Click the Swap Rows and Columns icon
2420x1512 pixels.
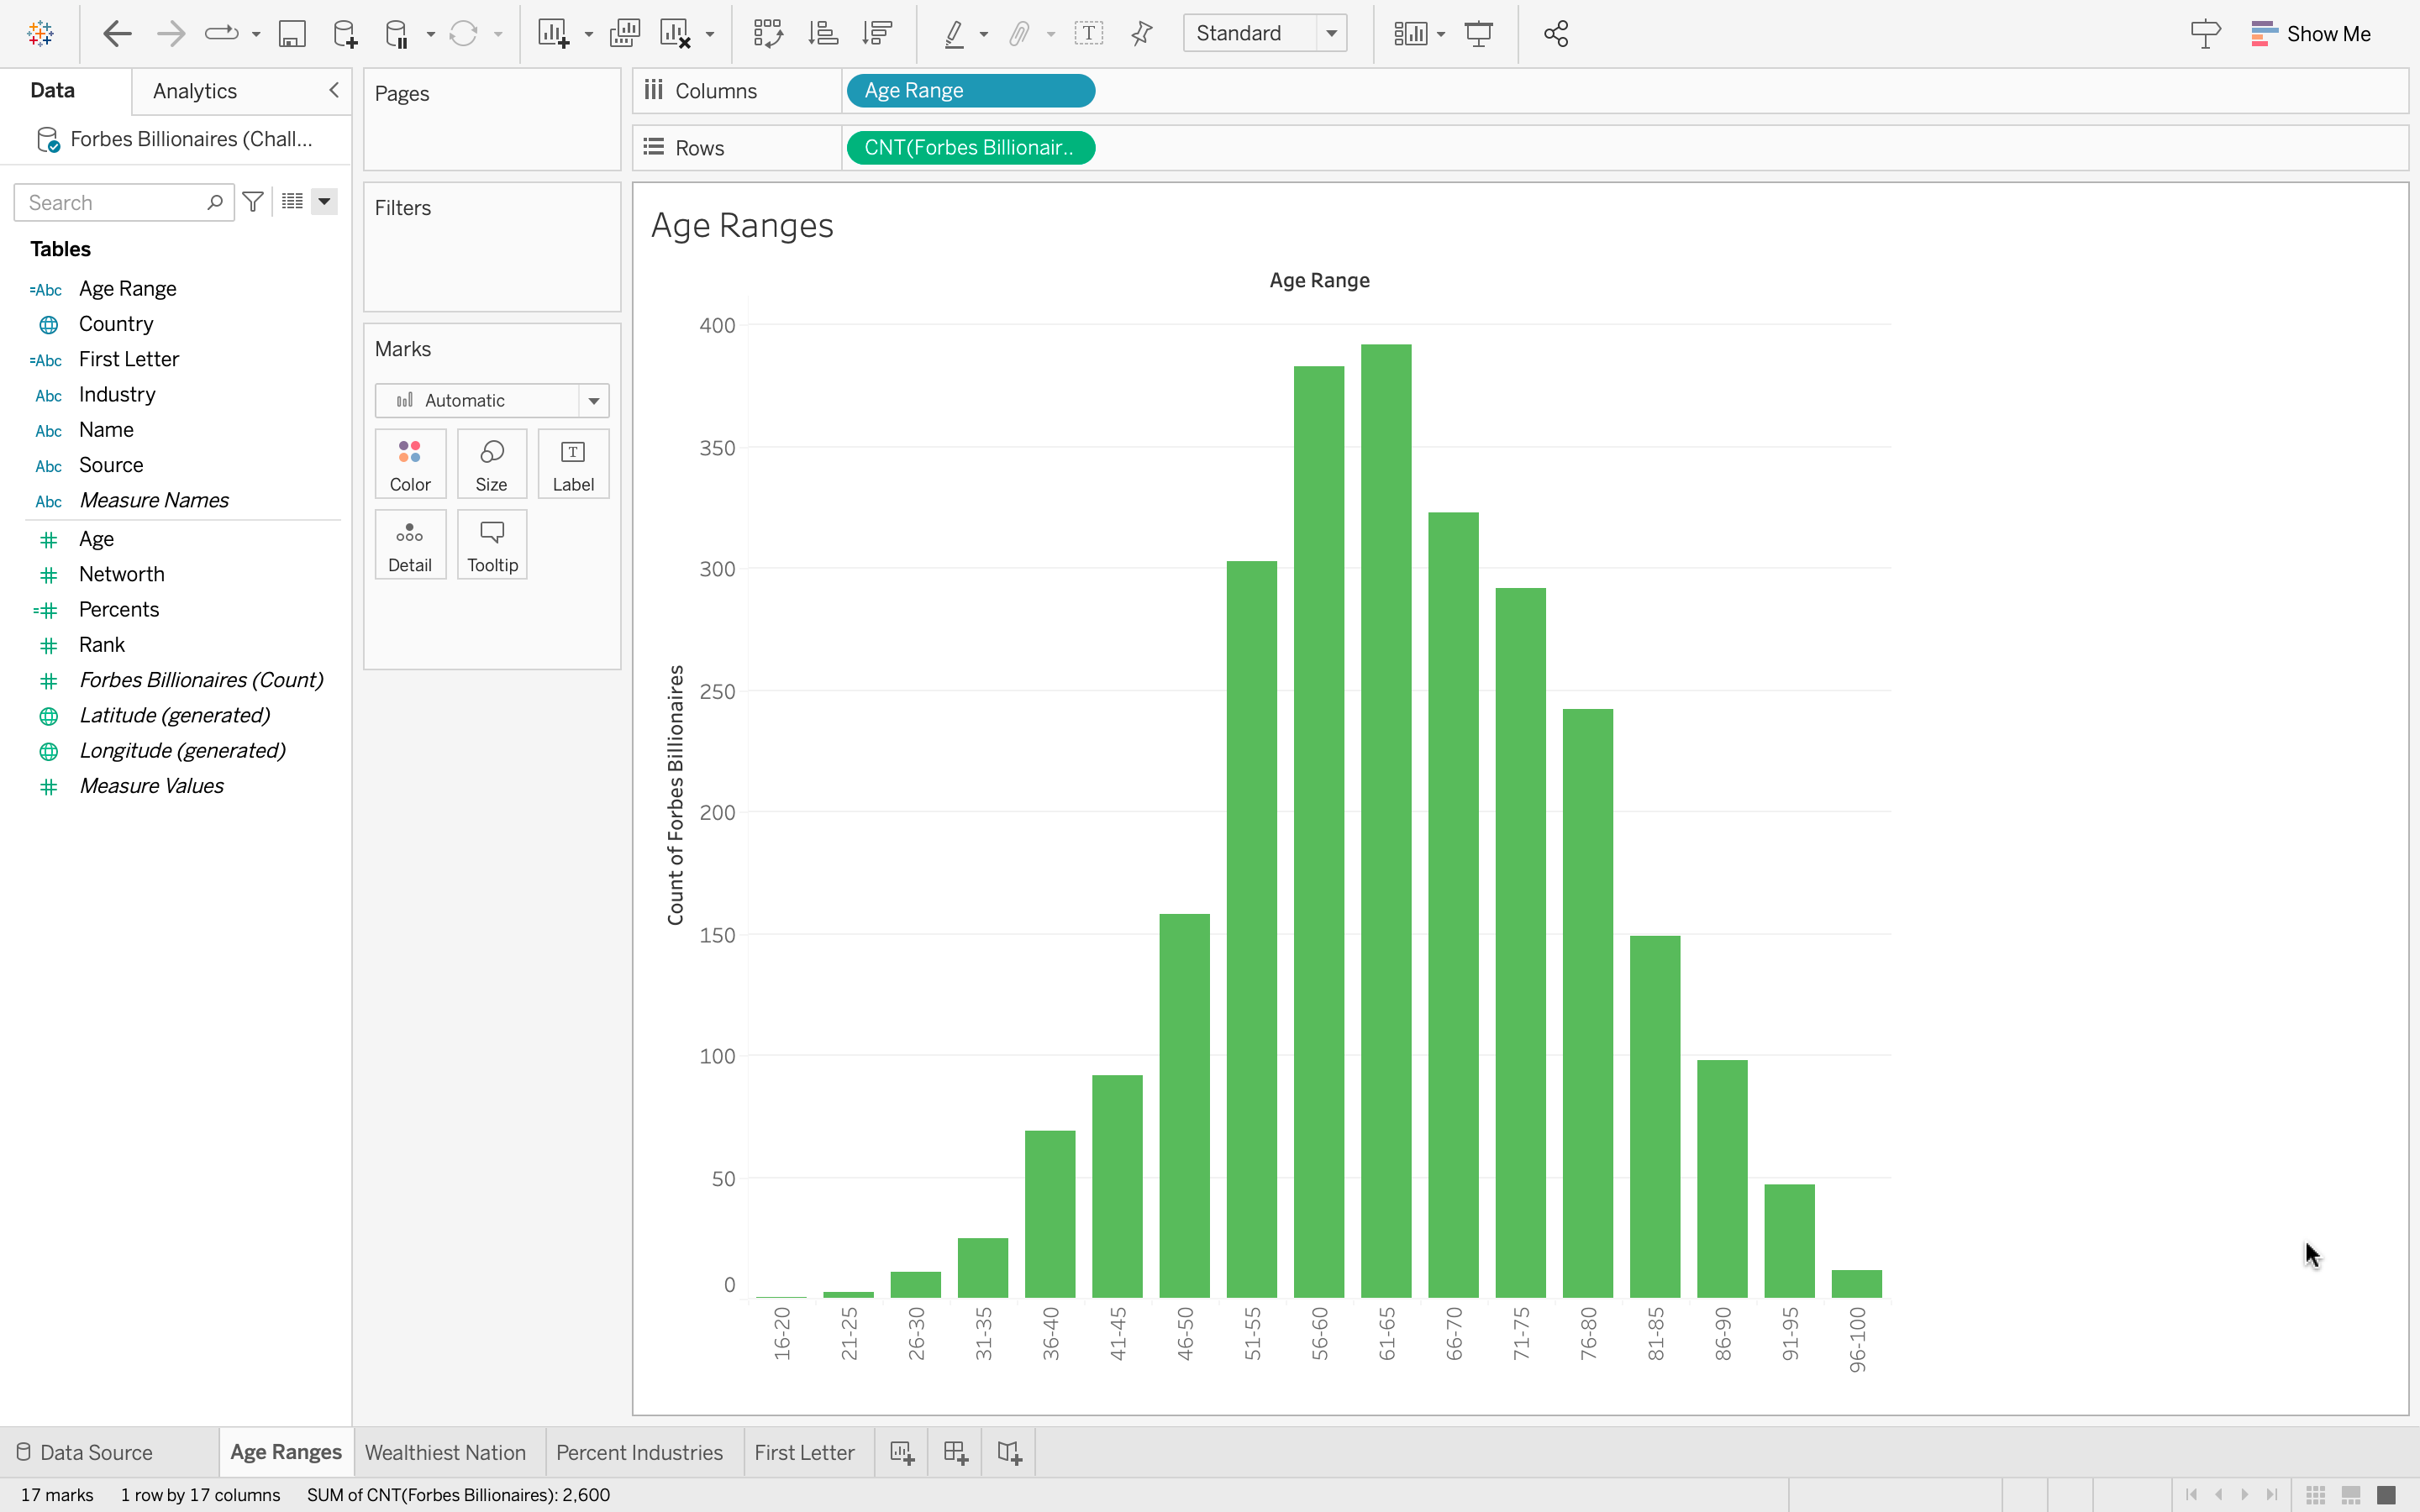pyautogui.click(x=767, y=34)
